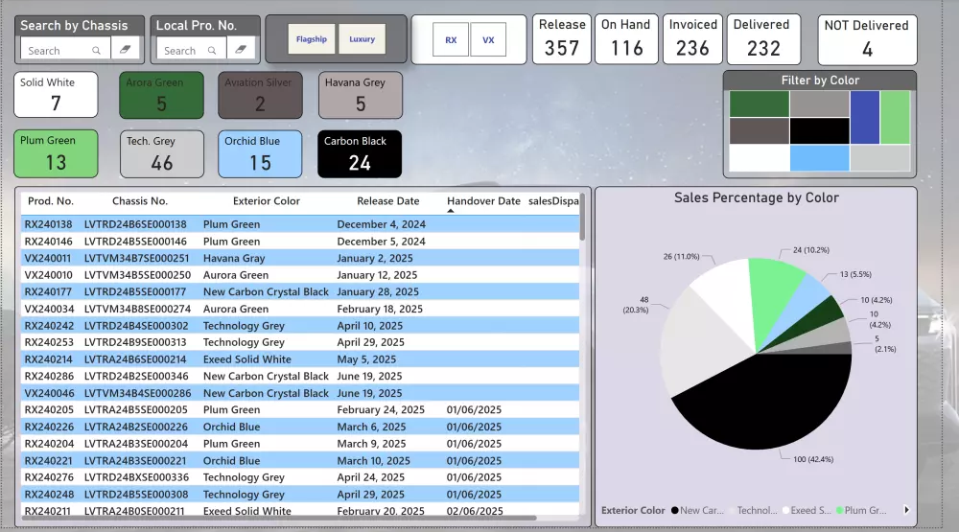Select the Flagship slicer button
Image resolution: width=959 pixels, height=532 pixels.
(x=312, y=39)
